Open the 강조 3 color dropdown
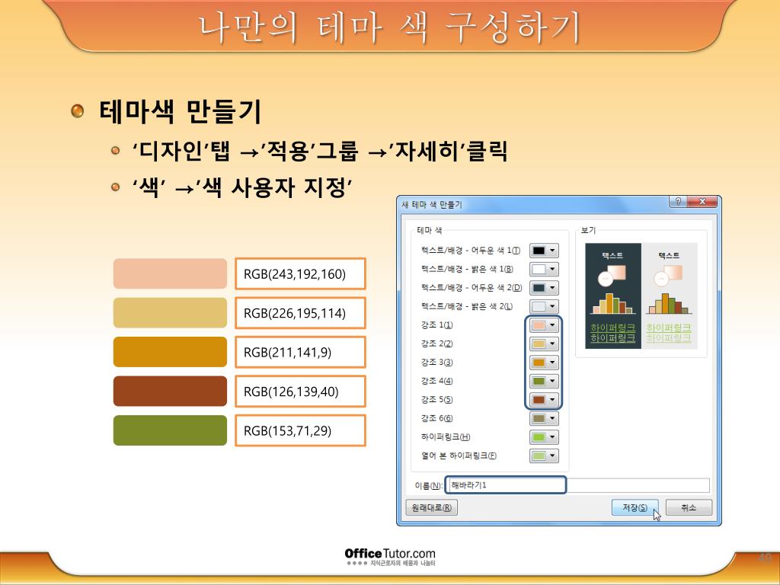This screenshot has width=780, height=585. click(544, 362)
